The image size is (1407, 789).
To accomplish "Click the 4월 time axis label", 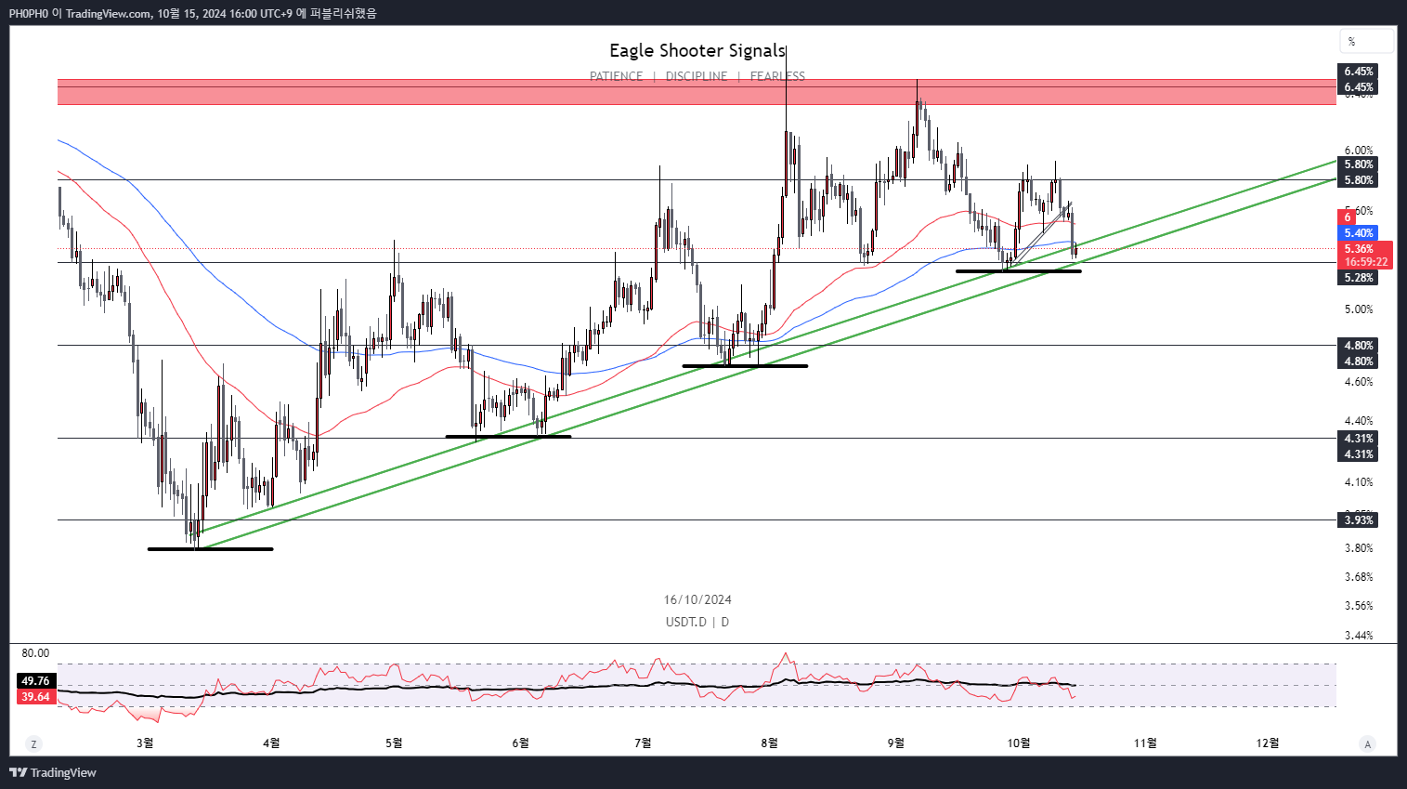I will click(271, 743).
